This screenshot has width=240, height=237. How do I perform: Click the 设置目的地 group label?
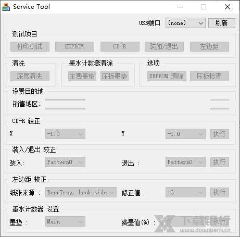click(x=28, y=91)
